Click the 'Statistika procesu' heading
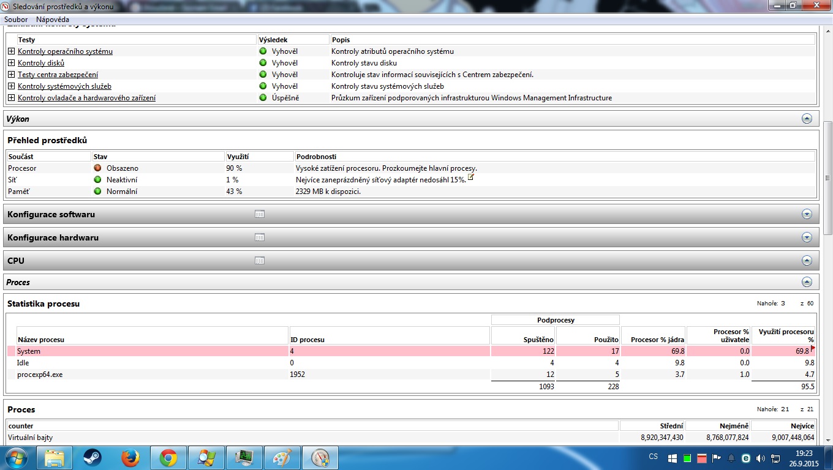Image resolution: width=833 pixels, height=470 pixels. click(x=43, y=304)
